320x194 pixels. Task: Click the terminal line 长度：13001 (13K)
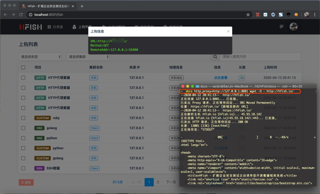point(205,126)
